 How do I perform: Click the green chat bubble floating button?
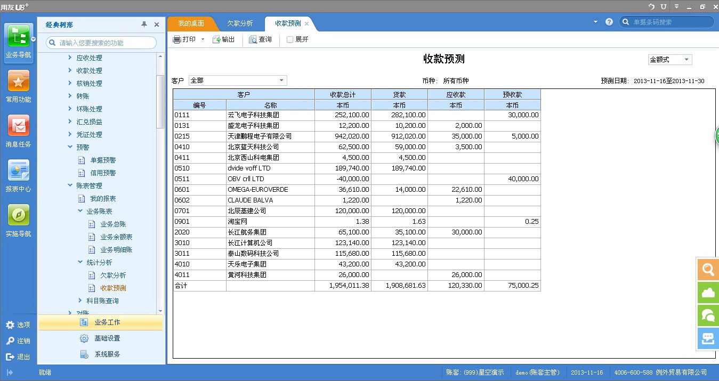[708, 315]
